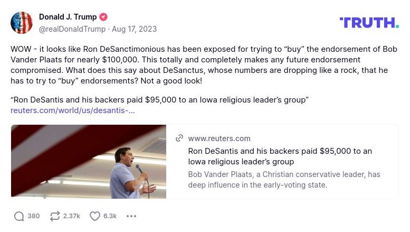Like the post with the heart icon

point(95,216)
